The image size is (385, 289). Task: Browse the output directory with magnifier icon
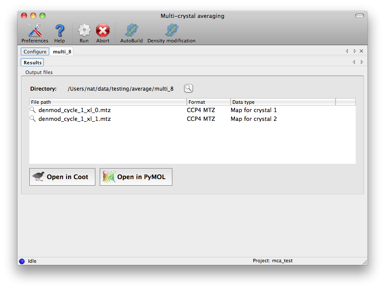point(188,88)
